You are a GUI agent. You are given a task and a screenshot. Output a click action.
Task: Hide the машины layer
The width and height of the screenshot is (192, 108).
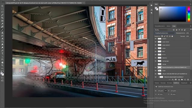(156, 58)
